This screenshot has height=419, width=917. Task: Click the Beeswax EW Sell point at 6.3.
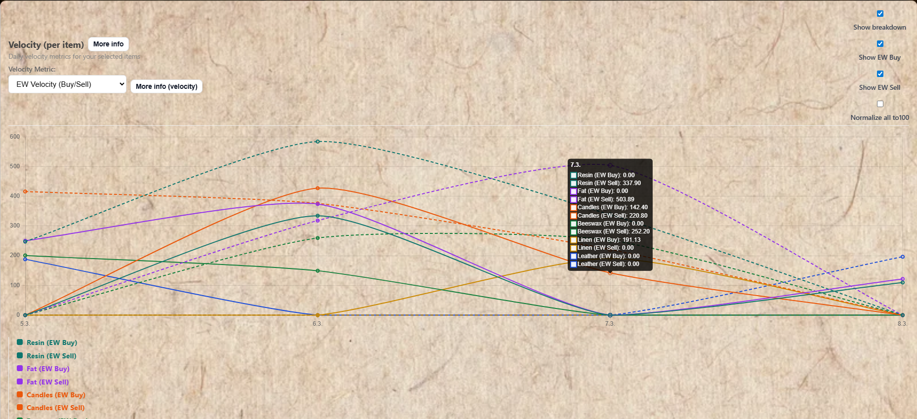click(318, 238)
